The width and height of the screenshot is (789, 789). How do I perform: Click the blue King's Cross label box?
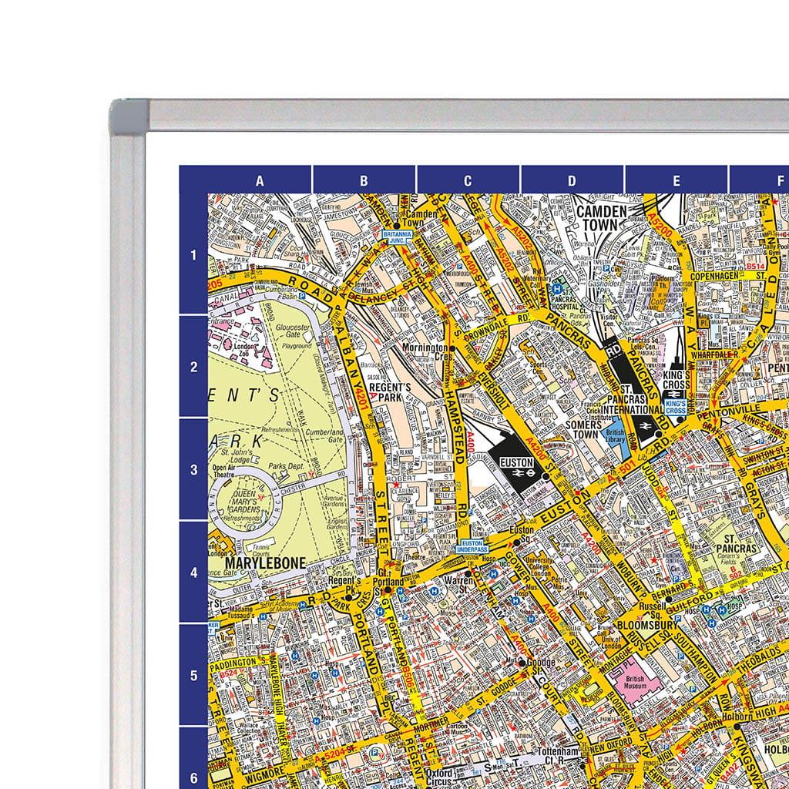click(676, 408)
